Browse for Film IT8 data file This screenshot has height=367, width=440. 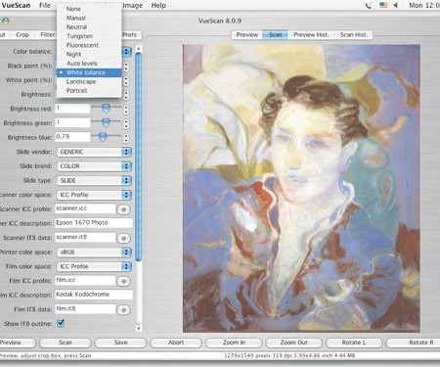(123, 310)
